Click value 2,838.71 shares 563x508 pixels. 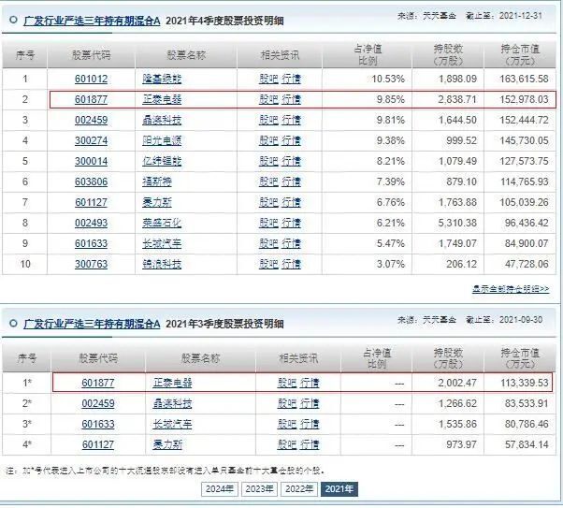click(x=457, y=99)
